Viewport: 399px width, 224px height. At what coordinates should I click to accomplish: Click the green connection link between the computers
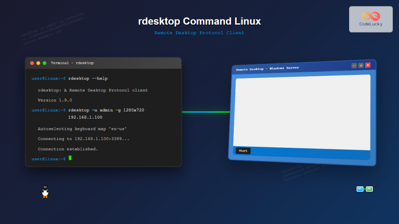(207, 111)
